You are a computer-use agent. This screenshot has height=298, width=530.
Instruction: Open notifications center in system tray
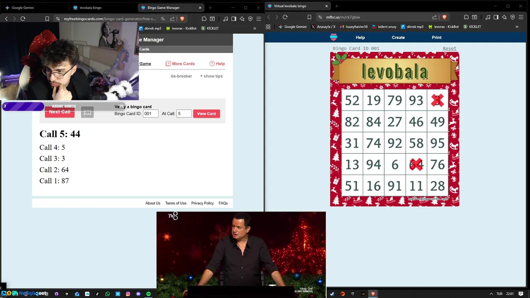click(521, 294)
